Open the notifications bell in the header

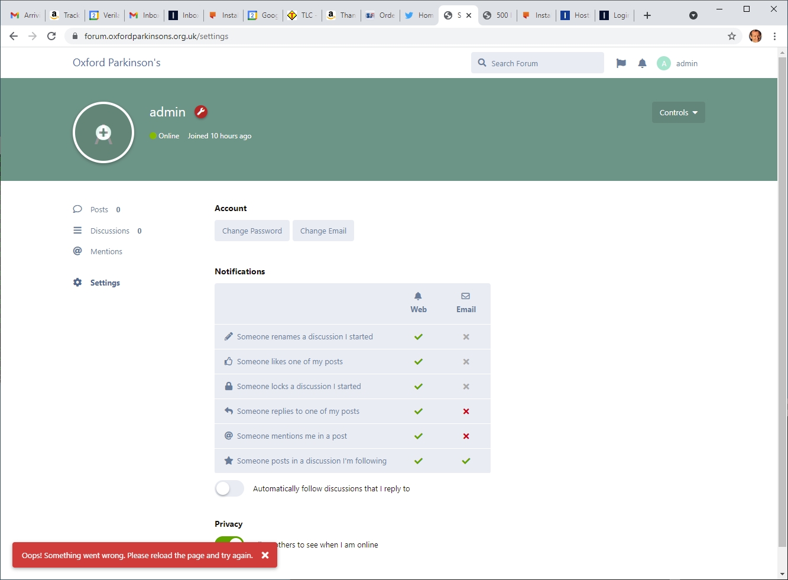click(x=642, y=63)
